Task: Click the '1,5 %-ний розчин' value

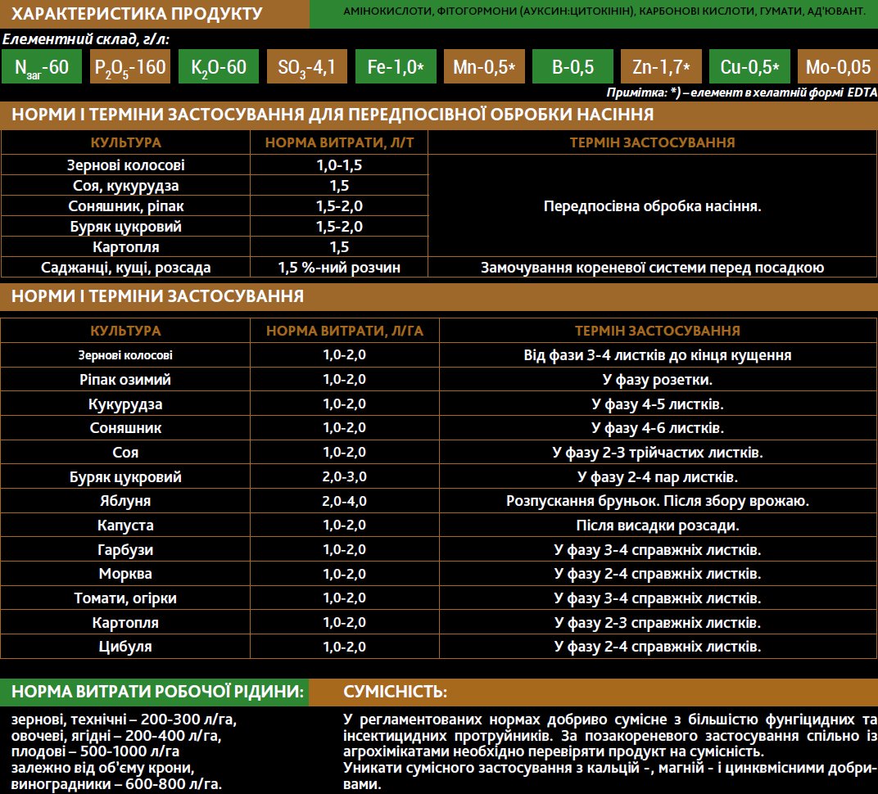Action: click(x=339, y=268)
